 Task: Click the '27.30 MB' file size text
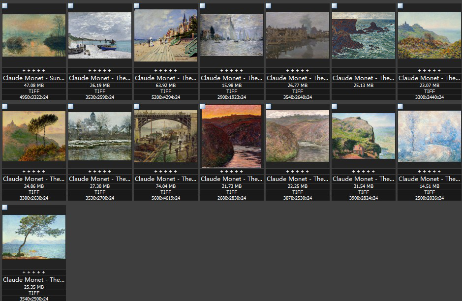coord(100,186)
